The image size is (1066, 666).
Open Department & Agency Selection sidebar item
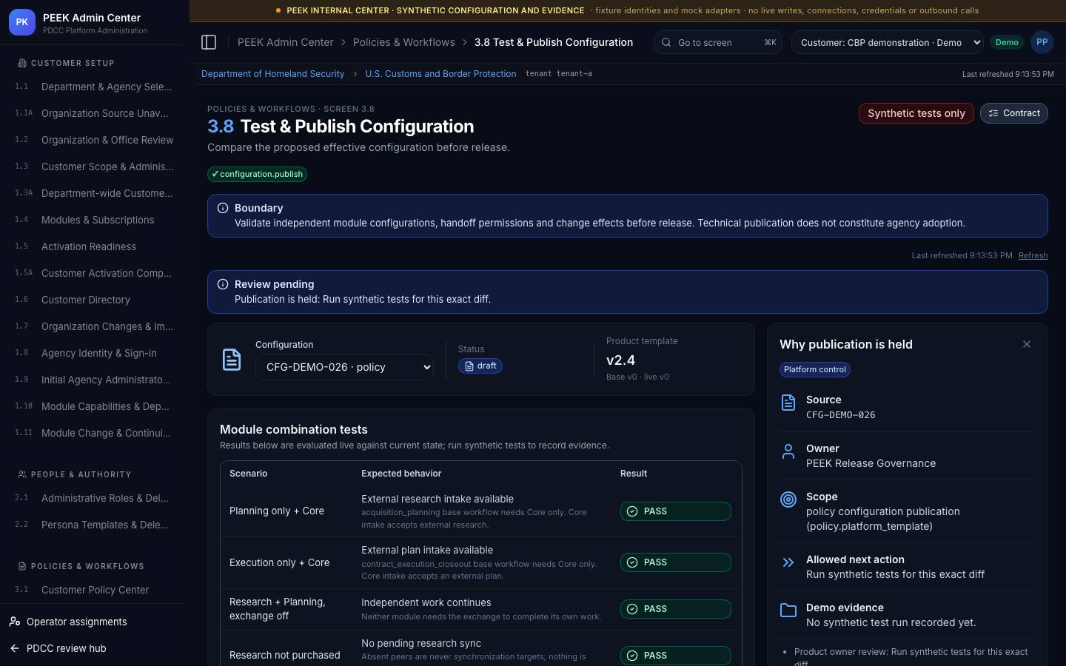(x=95, y=87)
